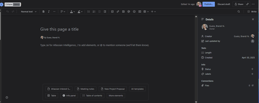This screenshot has height=103, width=259.
Task: Open the Normal text style dropdown
Action: (29, 12)
